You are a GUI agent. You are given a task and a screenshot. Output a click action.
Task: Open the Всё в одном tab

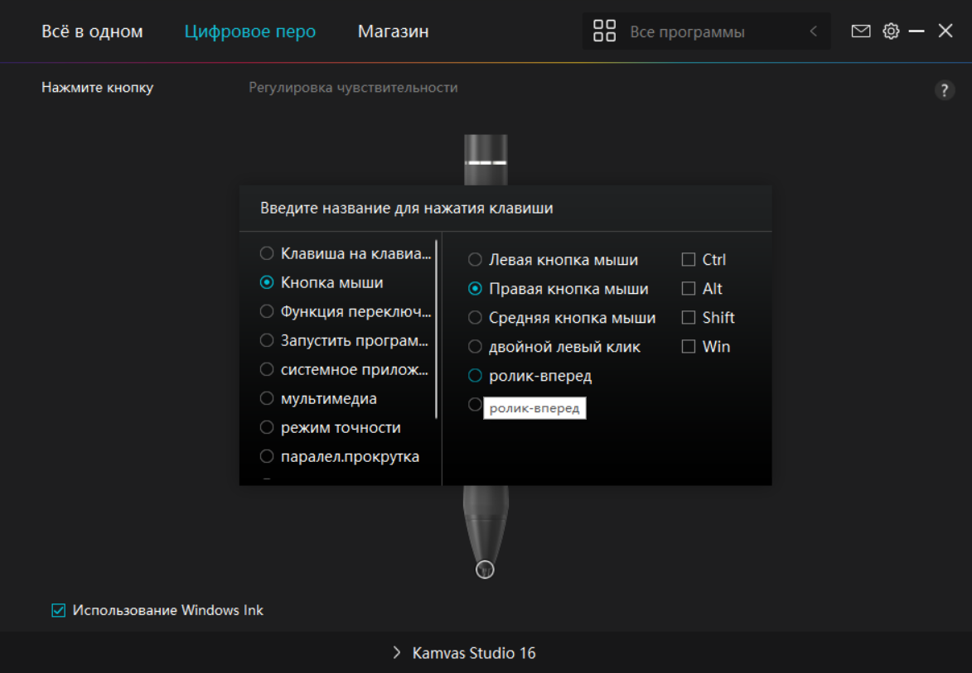click(x=92, y=32)
